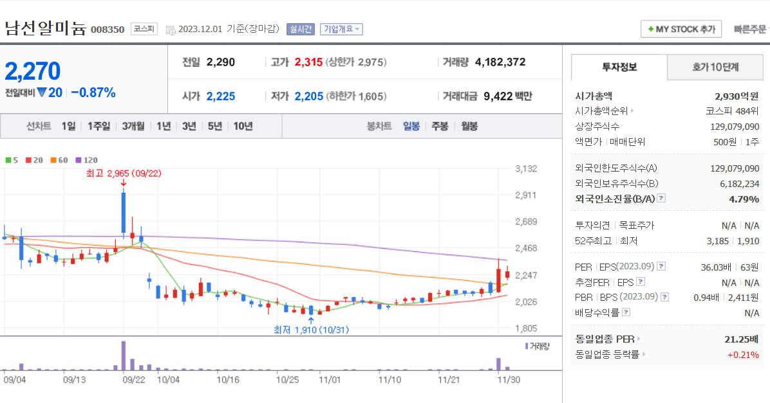Open the 기업개요 dropdown
Screen dimensions: 770x403
point(341,29)
